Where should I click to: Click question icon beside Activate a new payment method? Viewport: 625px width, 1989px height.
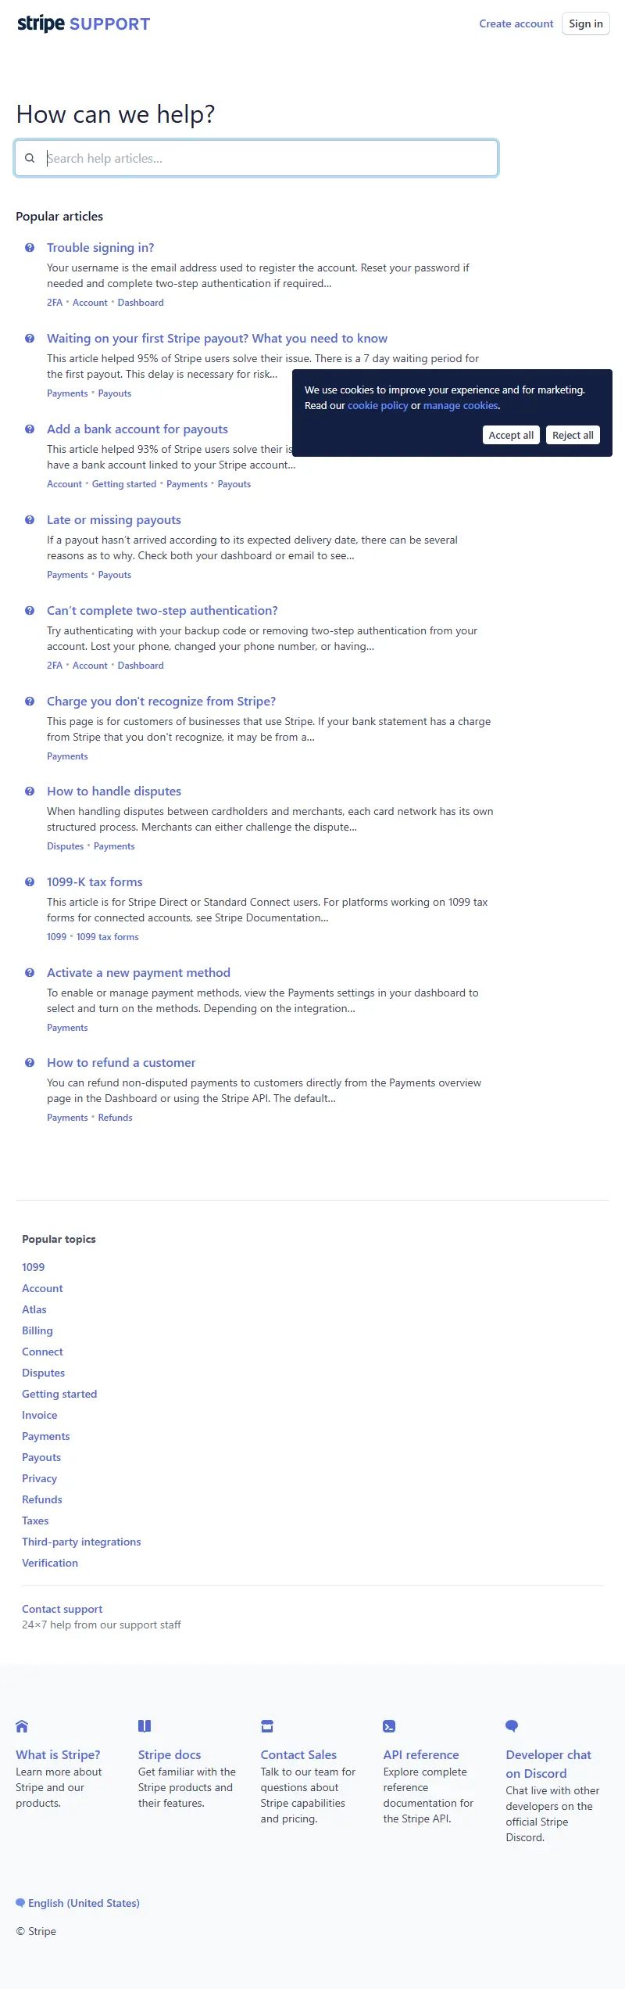[30, 973]
